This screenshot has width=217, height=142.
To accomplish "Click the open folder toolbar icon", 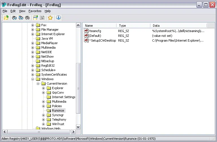I will [x=6, y=18].
